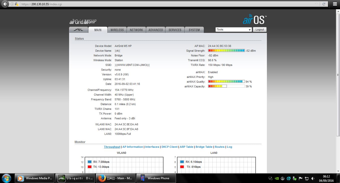This screenshot has width=340, height=183.
Task: Open the Log link
Action: [230, 147]
